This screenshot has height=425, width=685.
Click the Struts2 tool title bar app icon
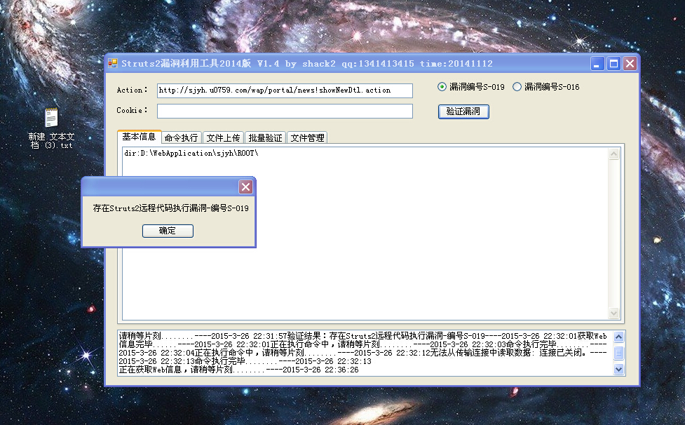pyautogui.click(x=113, y=64)
